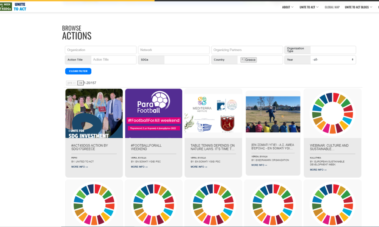Click the Organizing Partners filter field
This screenshot has height=227, width=379.
(x=247, y=50)
